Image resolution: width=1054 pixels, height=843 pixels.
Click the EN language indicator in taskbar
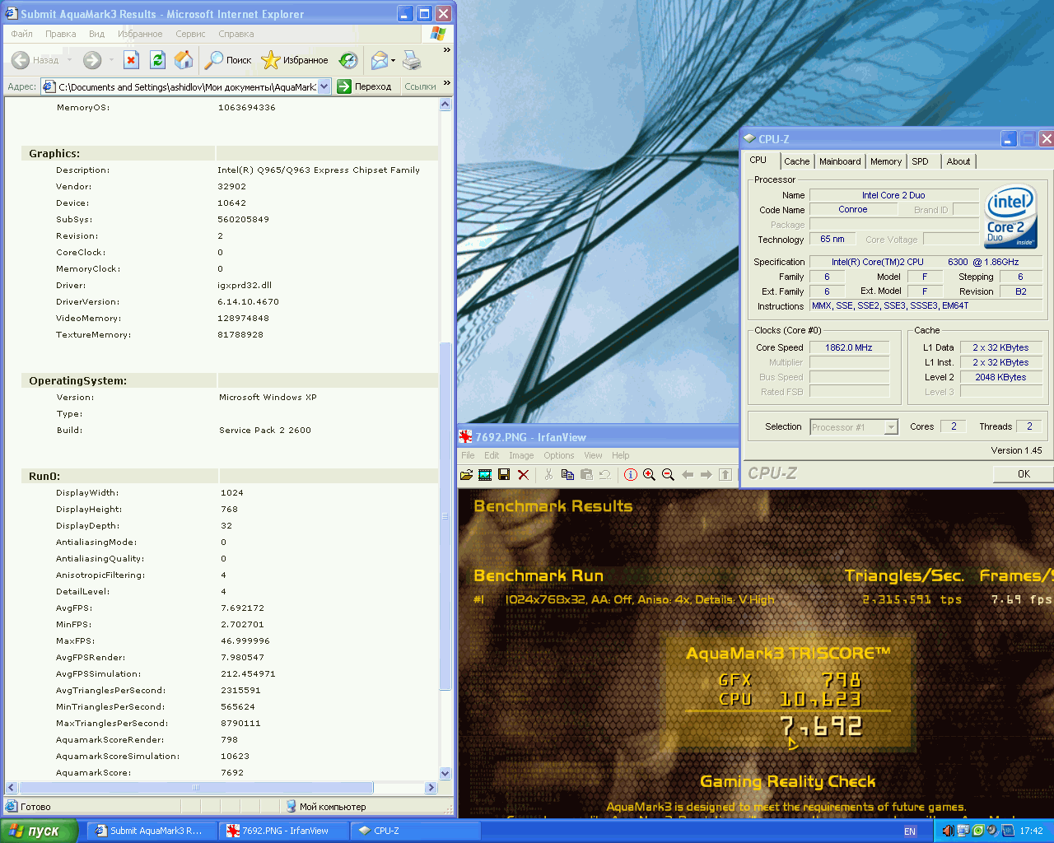(x=910, y=831)
